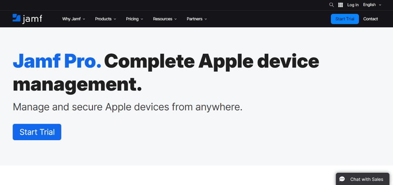
Task: Click the 'Manage and secure Apple devices' subtitle
Action: coord(127,106)
